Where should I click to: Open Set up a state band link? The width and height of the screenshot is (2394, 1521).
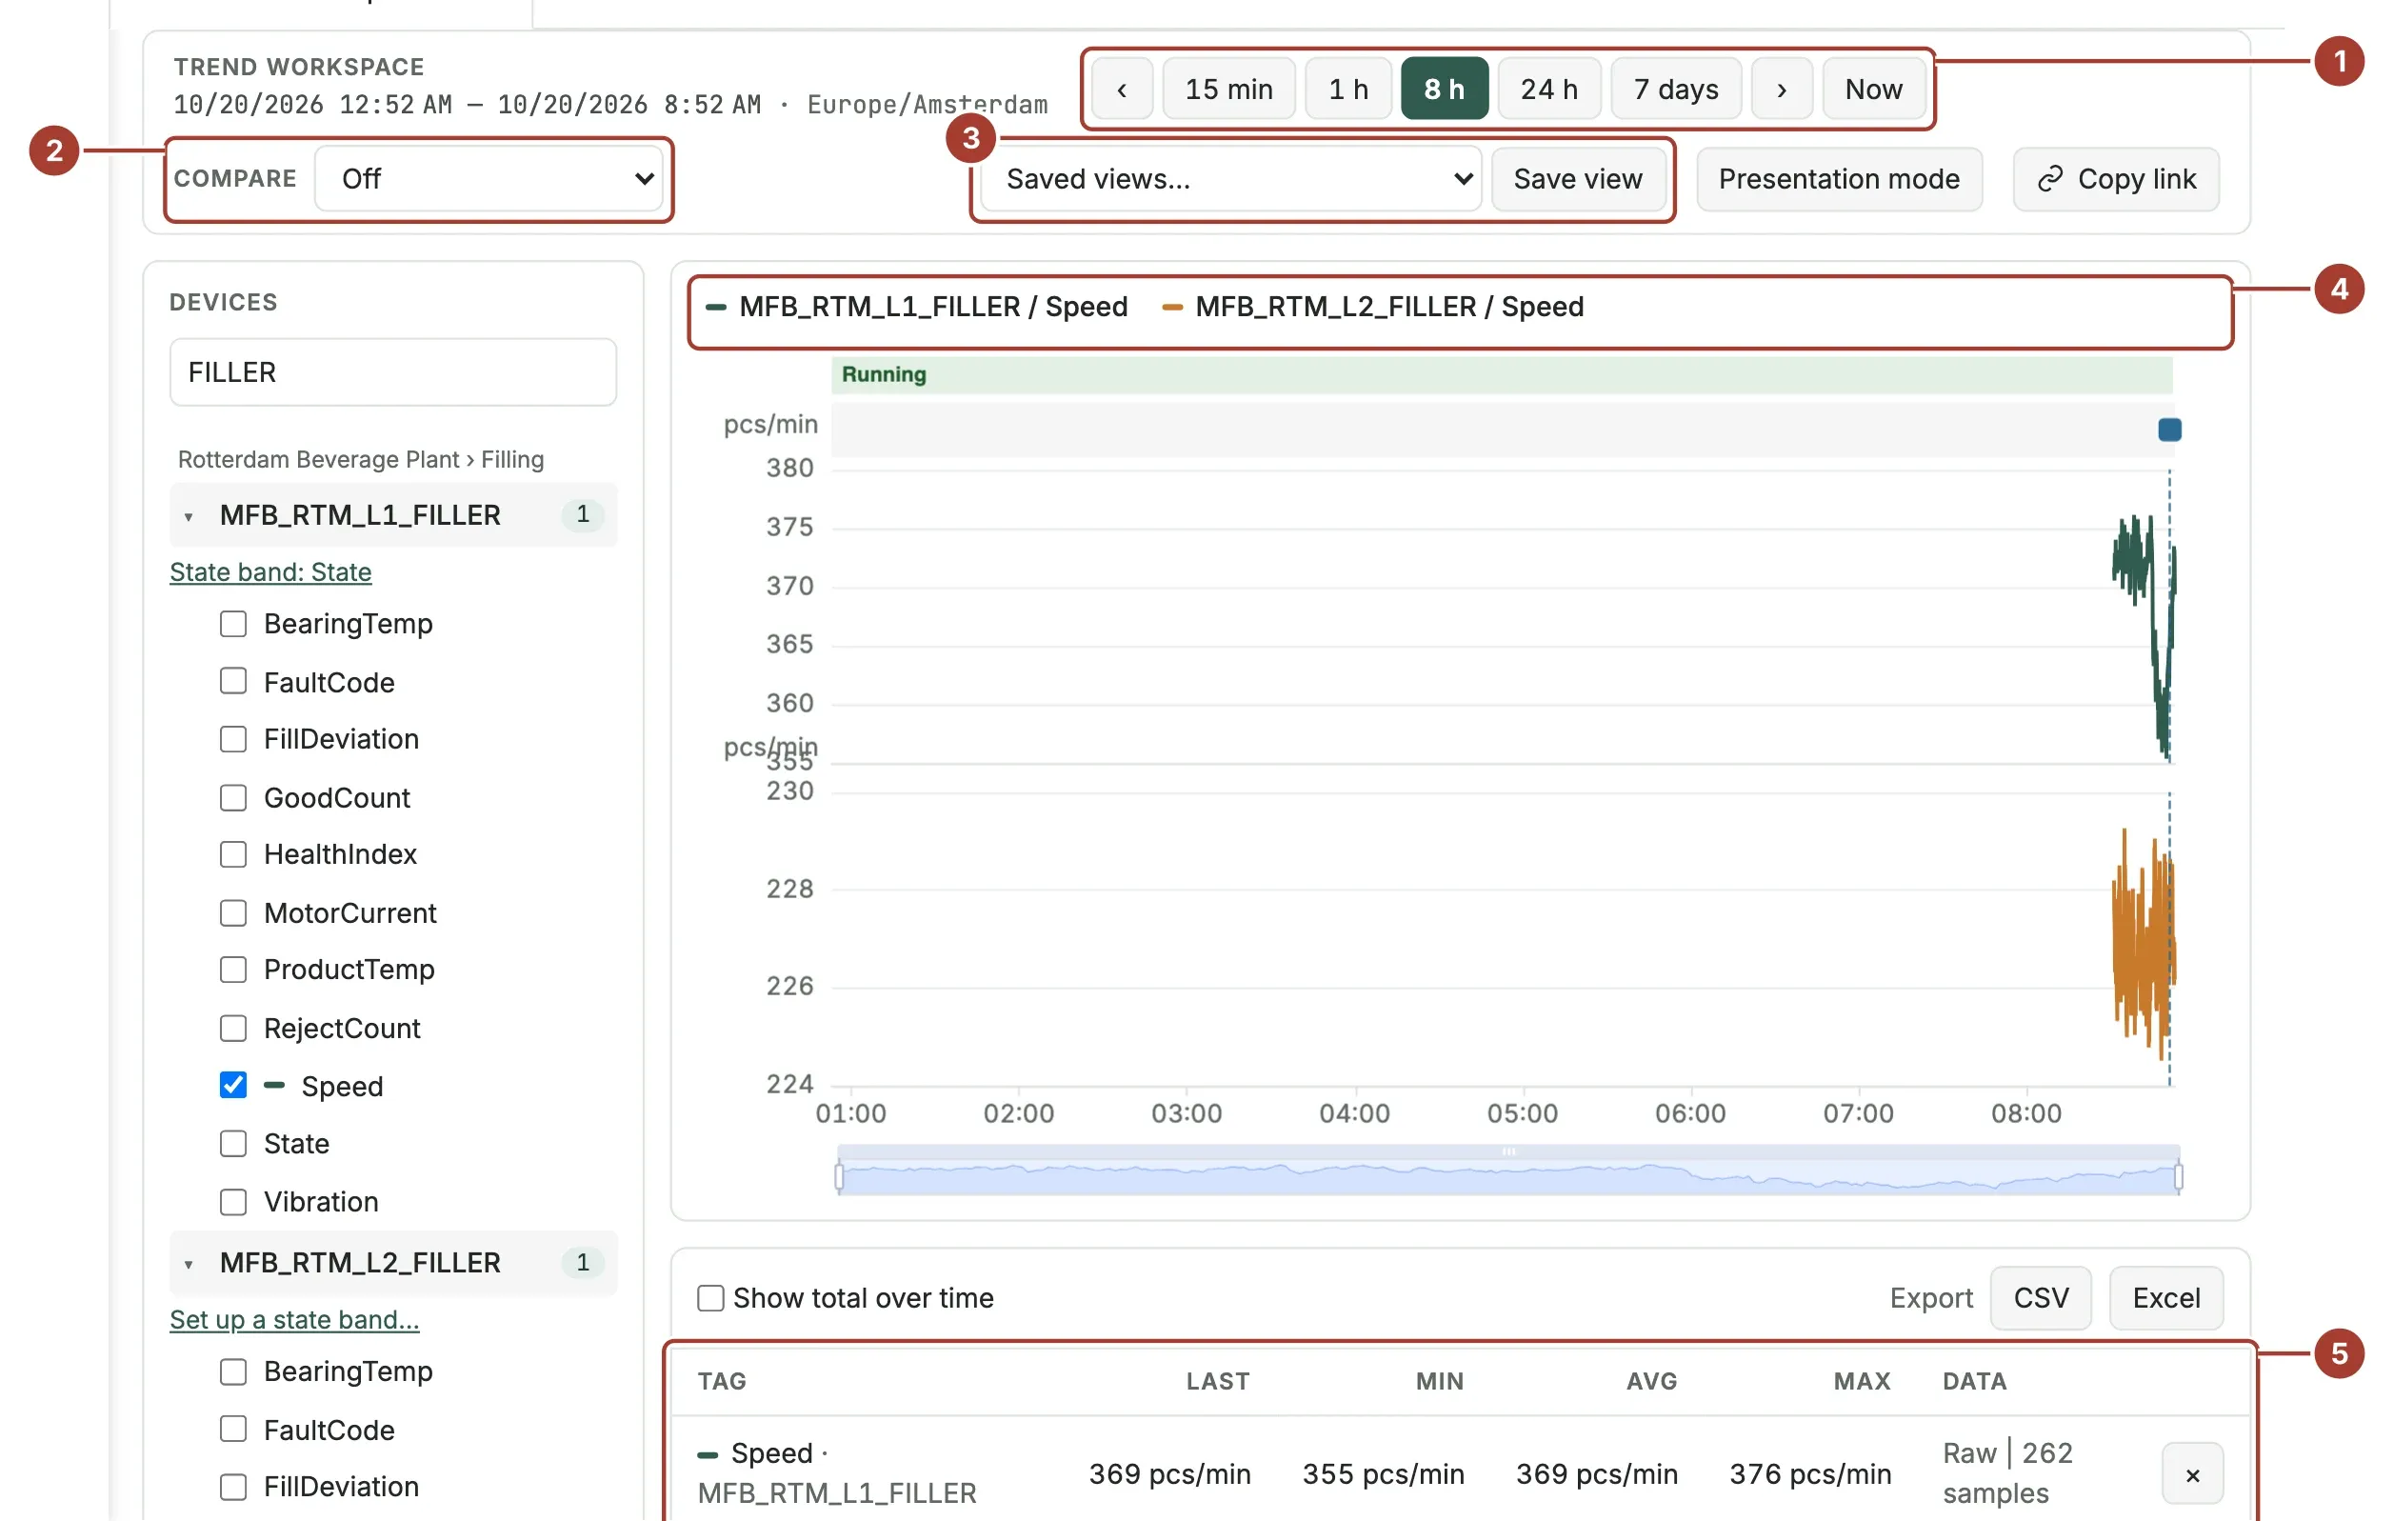tap(294, 1319)
